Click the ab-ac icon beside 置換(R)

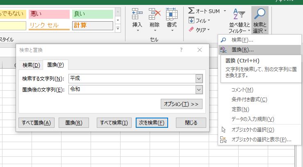223,50
